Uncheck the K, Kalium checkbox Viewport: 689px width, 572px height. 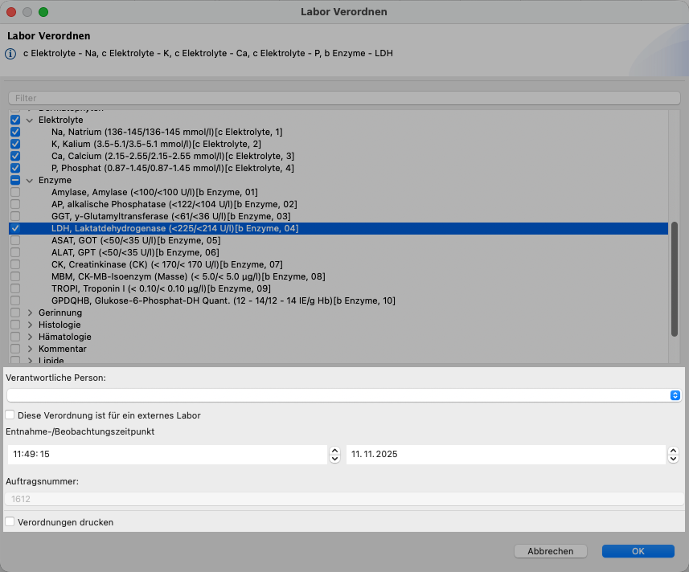pos(15,144)
